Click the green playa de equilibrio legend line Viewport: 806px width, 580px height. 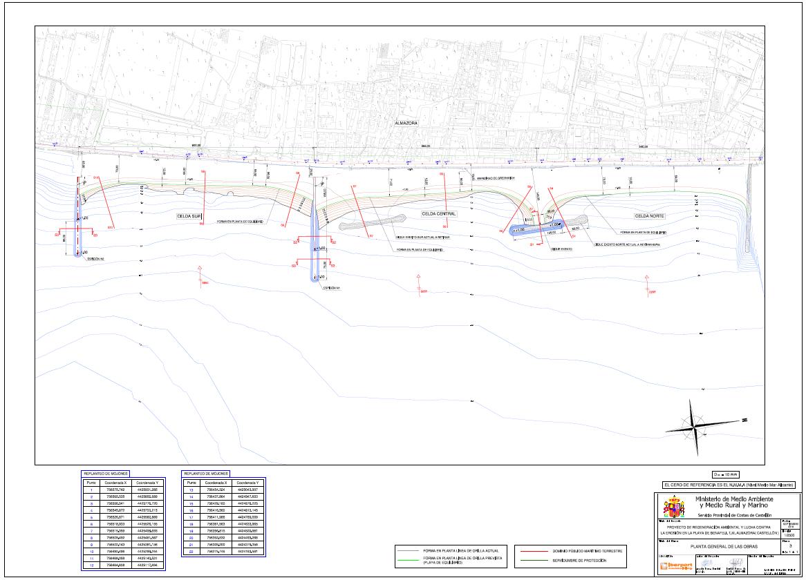click(x=408, y=560)
